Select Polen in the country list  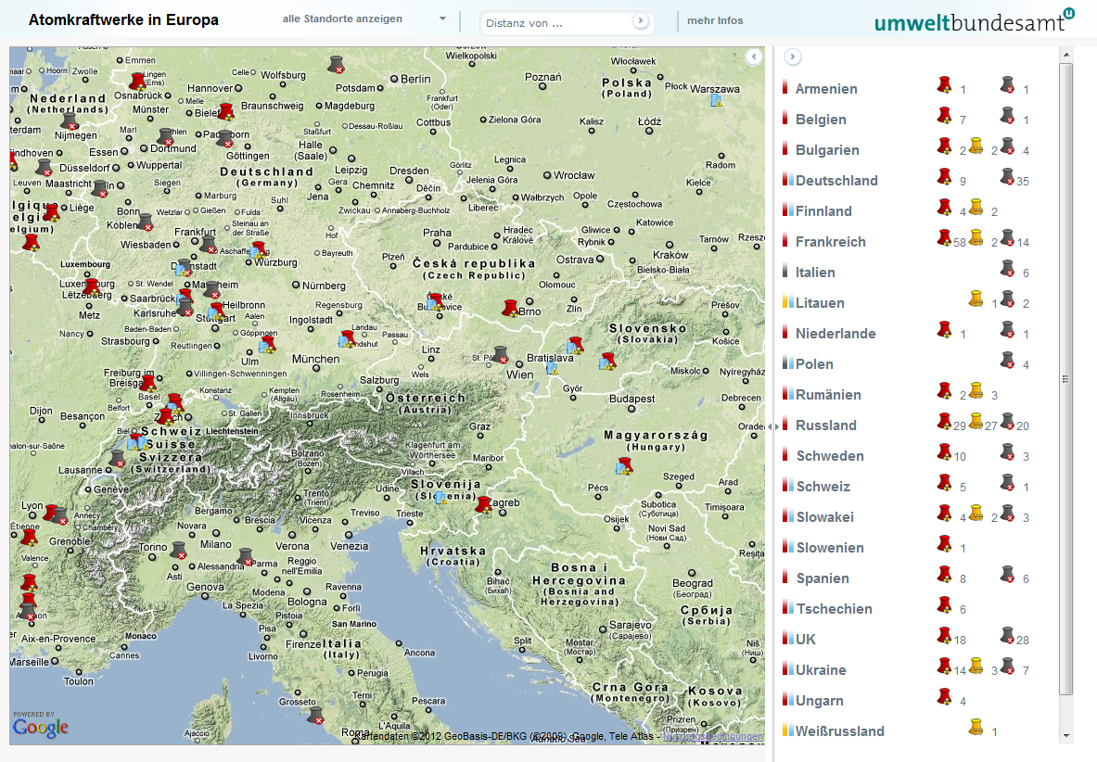814,364
